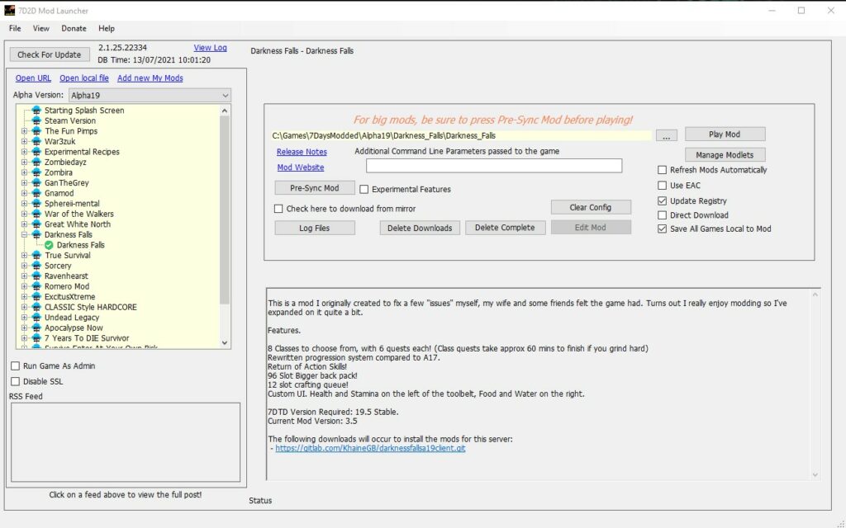Expand the True Survival node
This screenshot has height=528, width=846.
point(24,256)
